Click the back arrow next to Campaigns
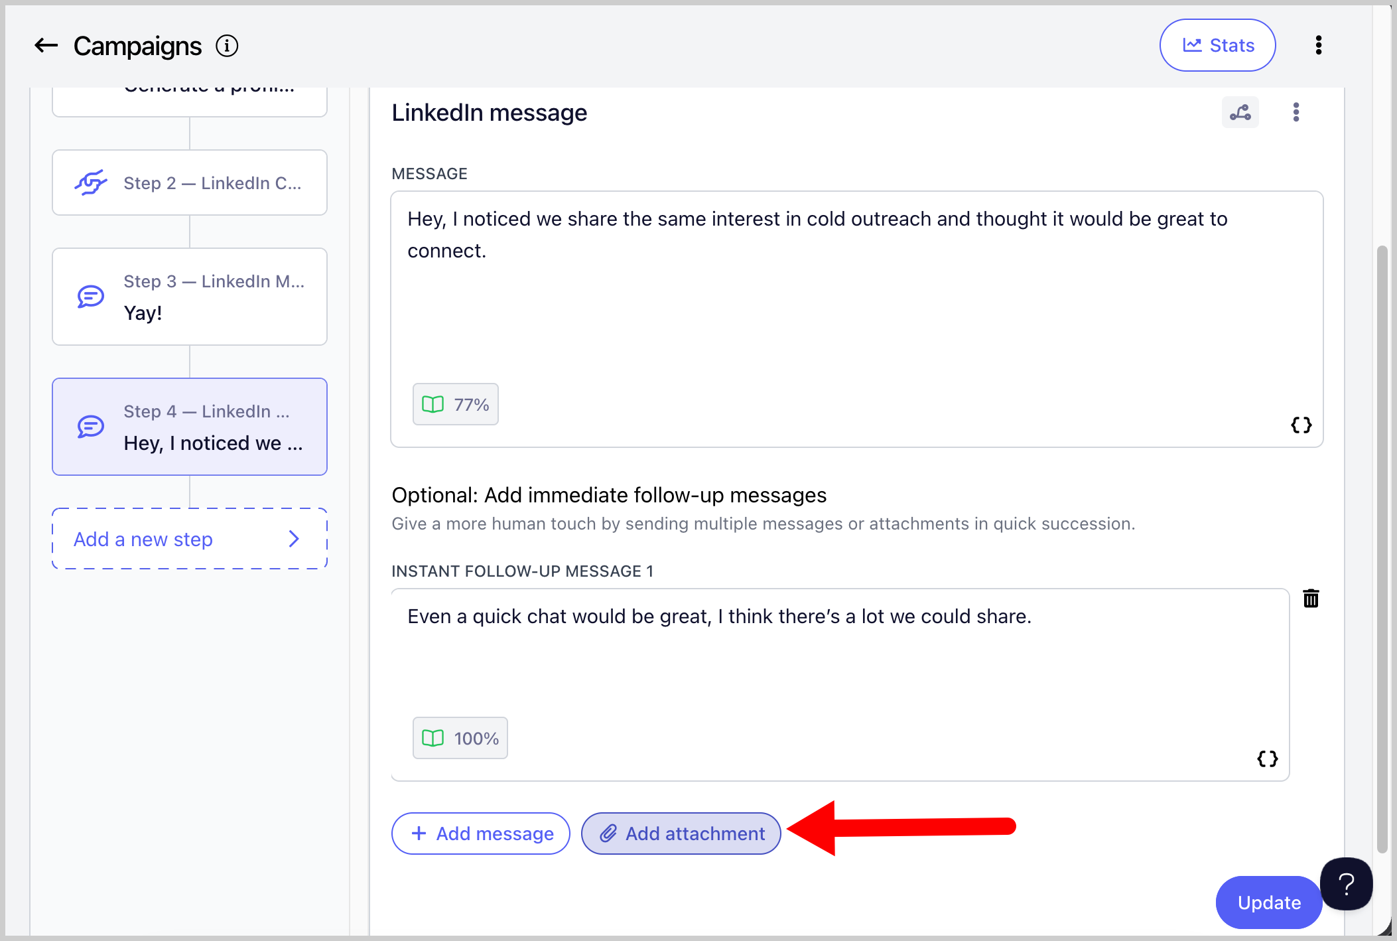The image size is (1397, 941). coord(46,46)
